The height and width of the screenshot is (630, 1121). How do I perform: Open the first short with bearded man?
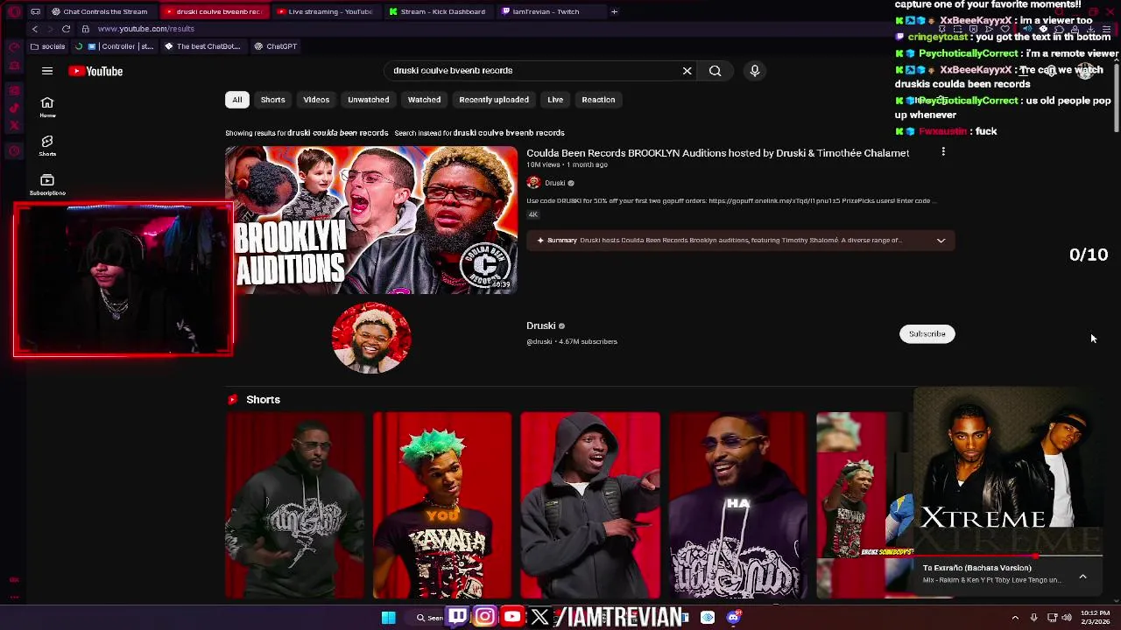pyautogui.click(x=295, y=505)
